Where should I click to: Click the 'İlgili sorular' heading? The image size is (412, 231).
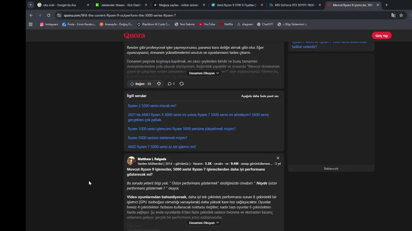(136, 96)
